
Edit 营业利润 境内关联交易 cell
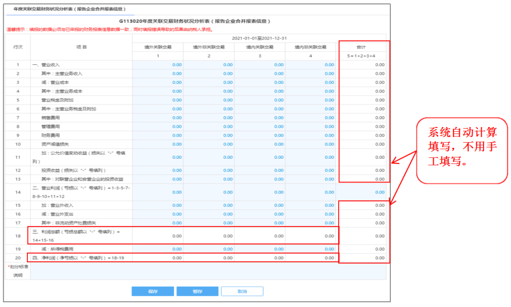259,192
